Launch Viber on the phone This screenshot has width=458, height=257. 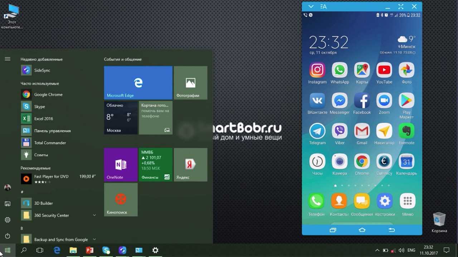(x=340, y=131)
